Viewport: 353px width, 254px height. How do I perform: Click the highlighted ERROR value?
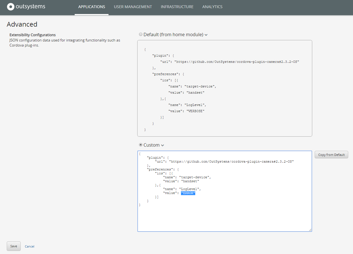(188, 193)
